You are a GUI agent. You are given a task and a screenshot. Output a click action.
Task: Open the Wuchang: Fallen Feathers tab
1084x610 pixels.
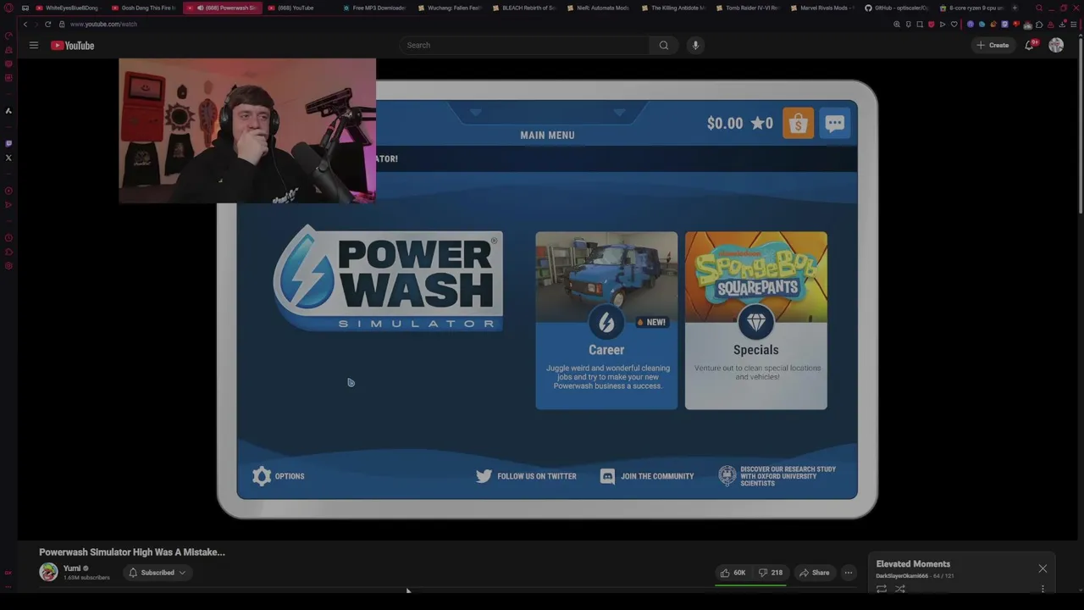pyautogui.click(x=451, y=8)
